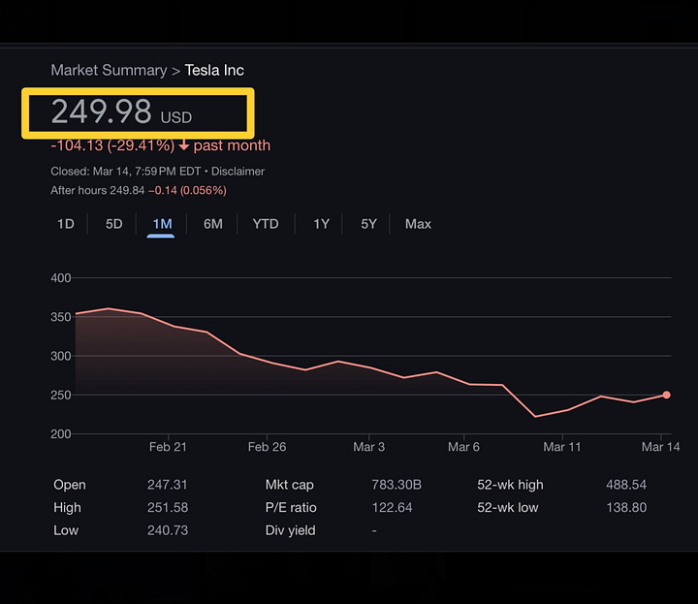The height and width of the screenshot is (604, 698).
Task: Click the P/E ratio label
Action: (x=291, y=507)
